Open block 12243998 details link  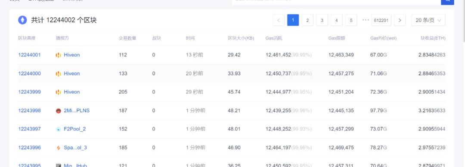(29, 111)
